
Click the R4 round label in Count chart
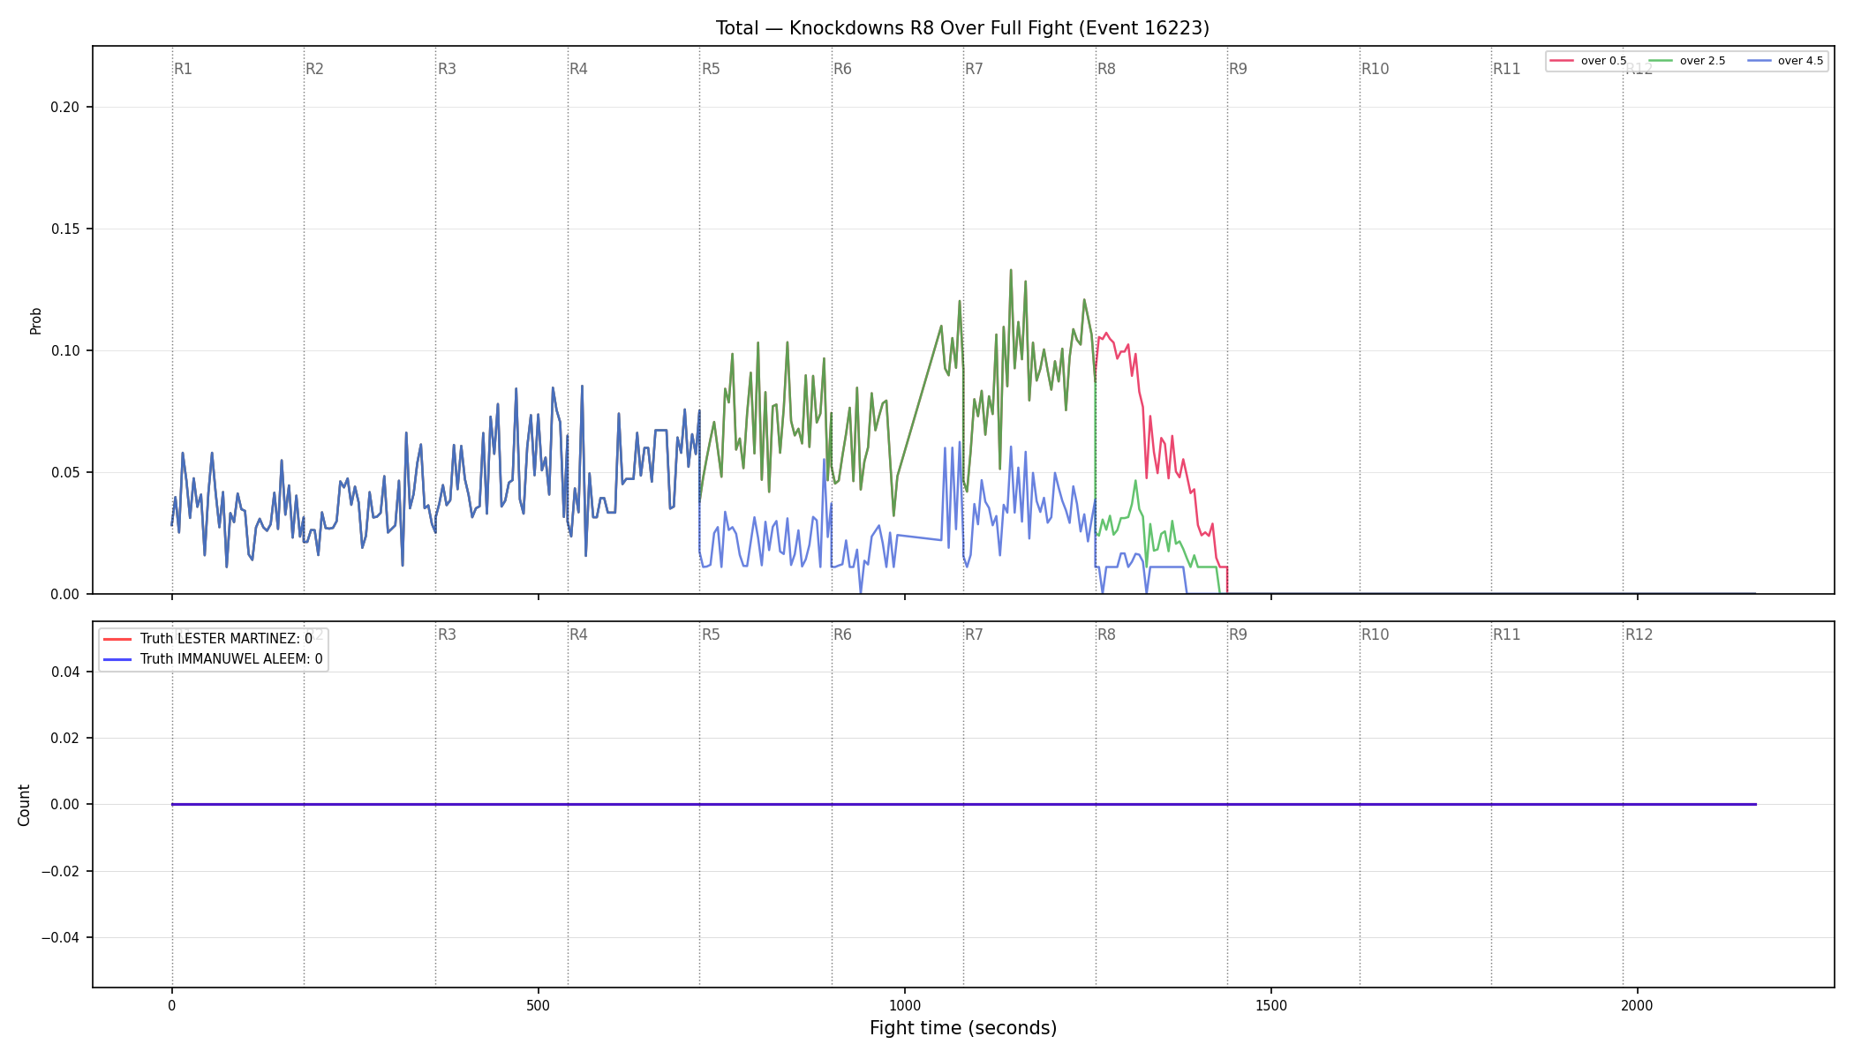[578, 635]
